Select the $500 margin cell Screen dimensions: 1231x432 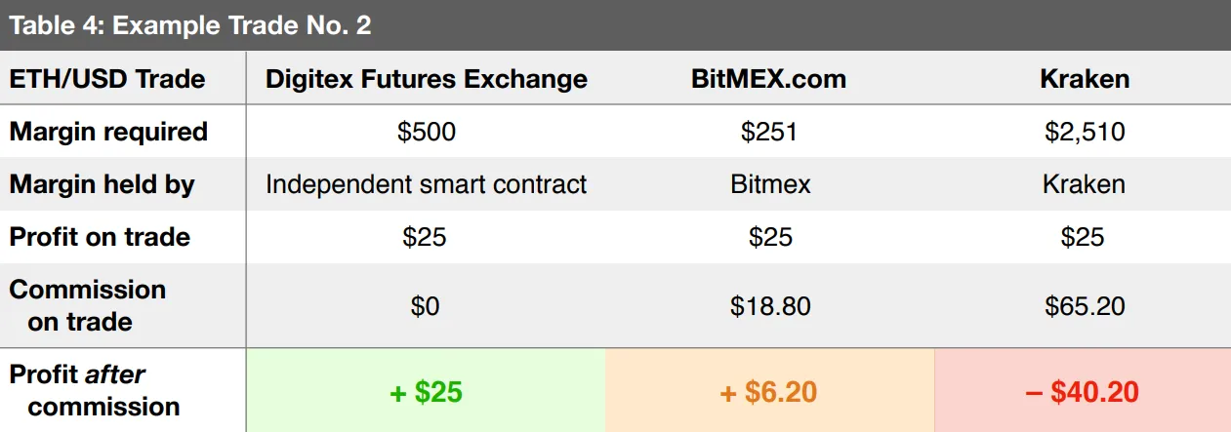point(427,132)
